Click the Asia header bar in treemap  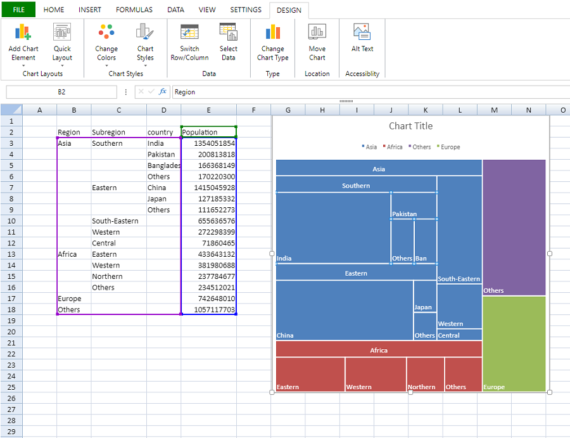pos(379,168)
